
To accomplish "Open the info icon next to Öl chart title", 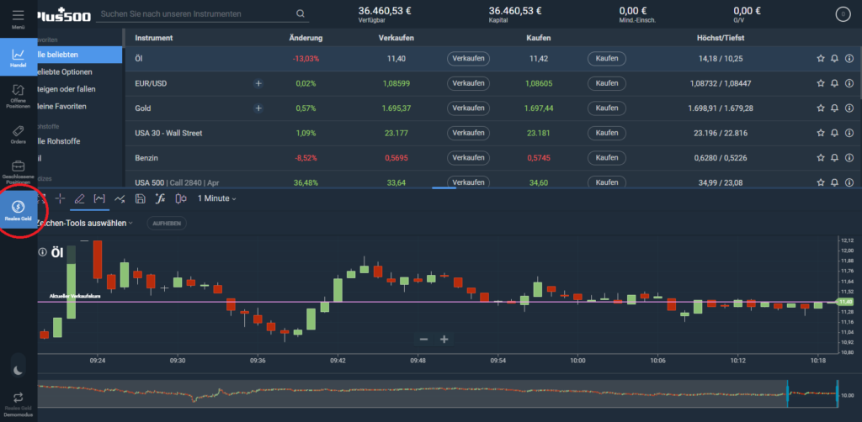I will 42,252.
